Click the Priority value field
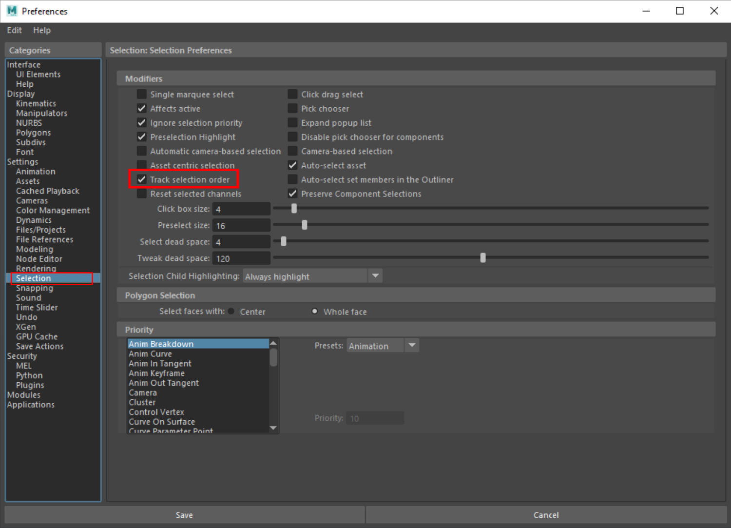This screenshot has width=731, height=528. click(375, 418)
